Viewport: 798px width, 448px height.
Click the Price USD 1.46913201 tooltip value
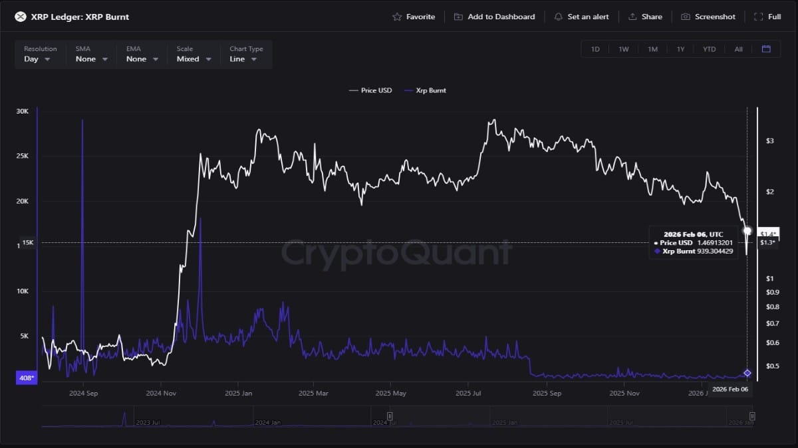pyautogui.click(x=715, y=243)
